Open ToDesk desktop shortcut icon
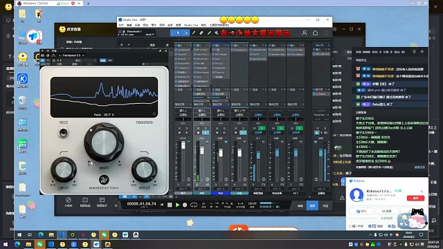Screen dimensions: 443x249 point(34,37)
